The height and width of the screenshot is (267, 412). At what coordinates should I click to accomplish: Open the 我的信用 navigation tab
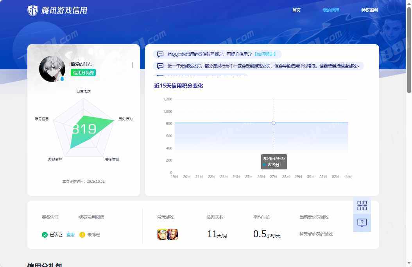[331, 10]
